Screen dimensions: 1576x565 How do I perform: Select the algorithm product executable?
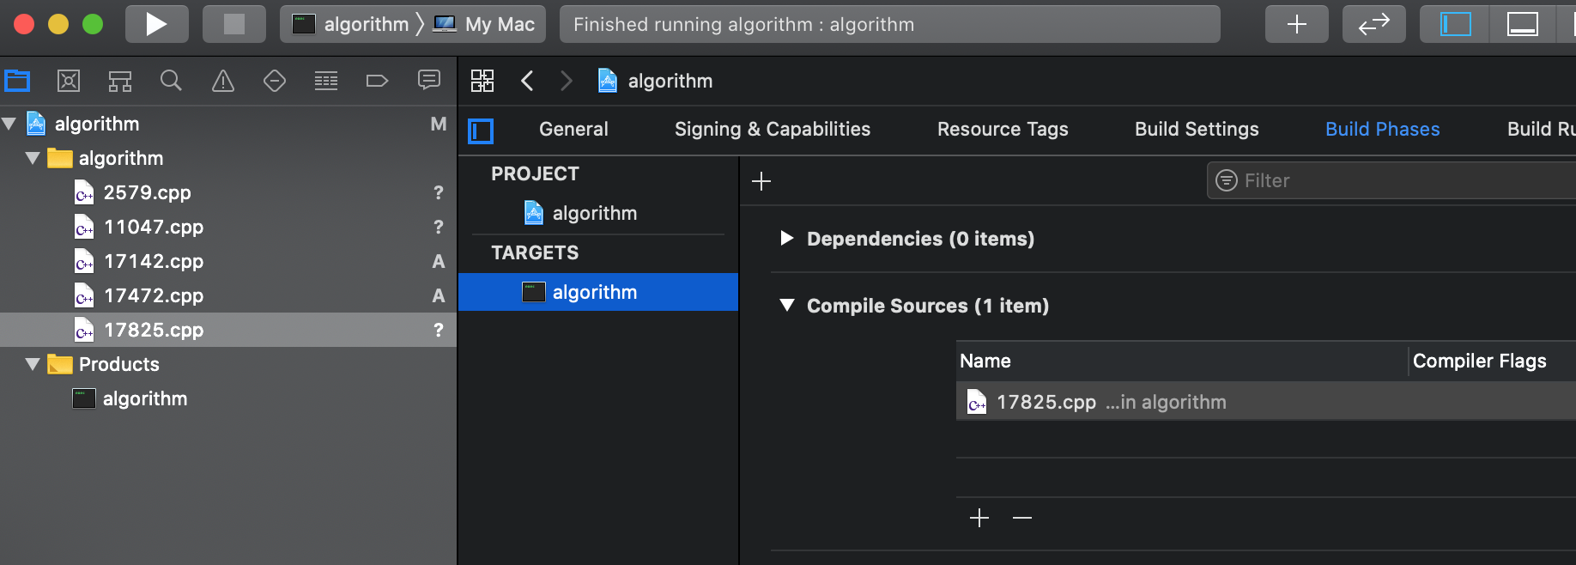click(x=228, y=398)
